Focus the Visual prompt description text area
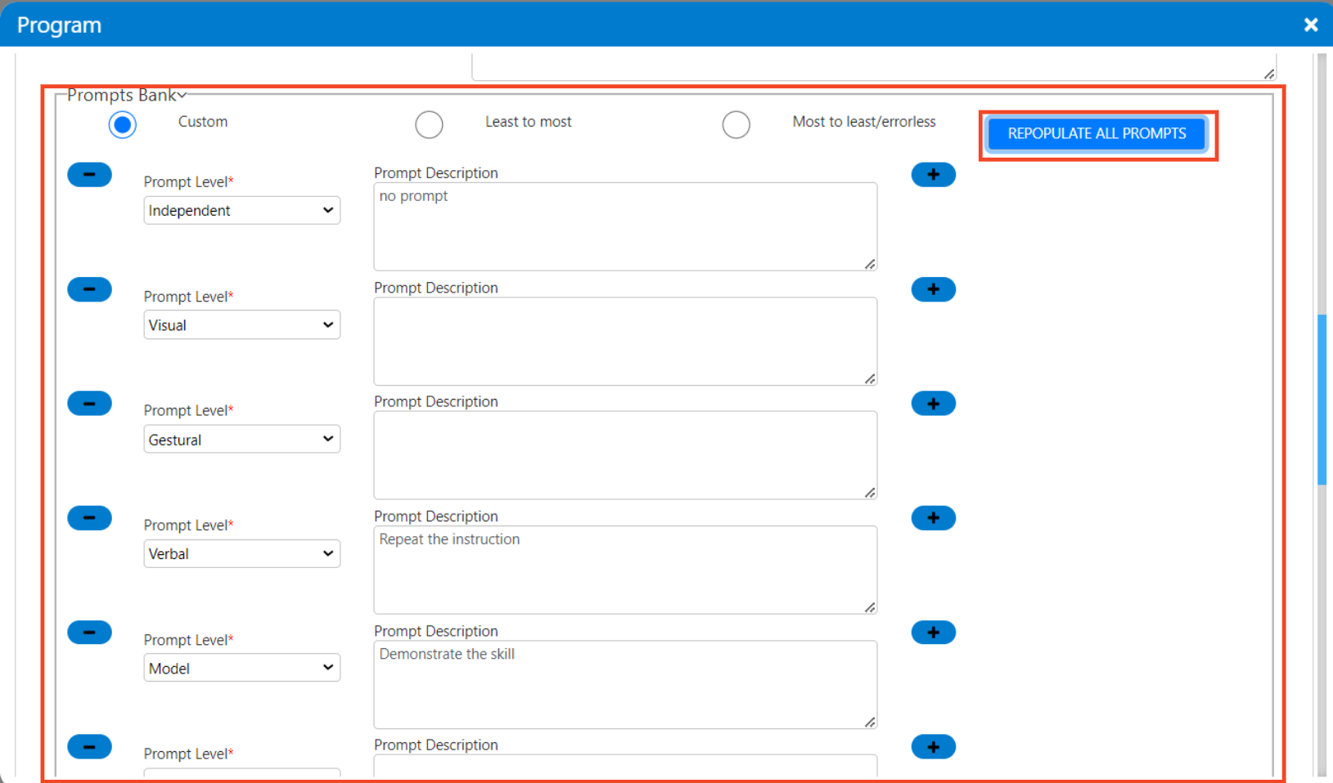 [625, 341]
